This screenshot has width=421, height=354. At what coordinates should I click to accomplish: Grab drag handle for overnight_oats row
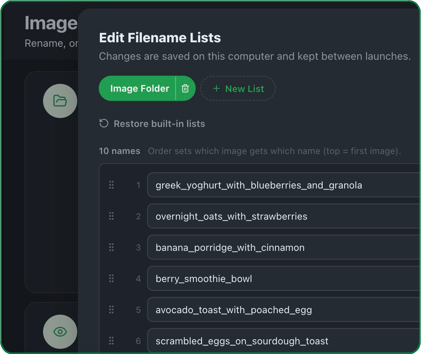pyautogui.click(x=111, y=216)
